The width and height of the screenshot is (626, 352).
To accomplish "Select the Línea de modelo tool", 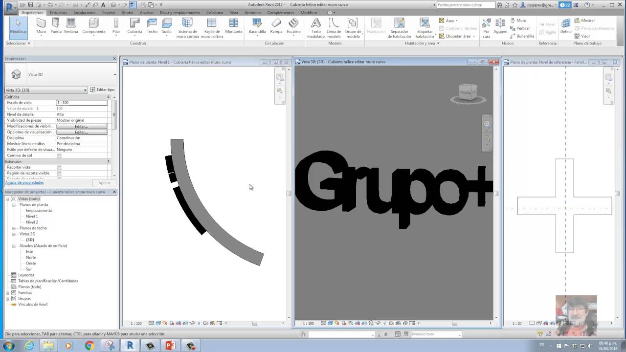I will [x=334, y=28].
